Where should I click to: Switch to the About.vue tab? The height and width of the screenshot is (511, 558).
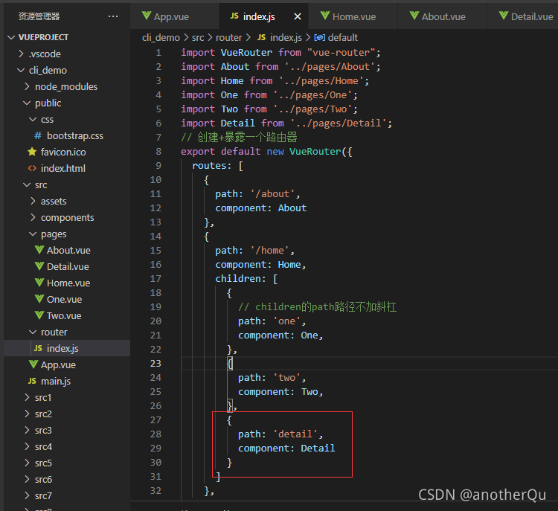pos(438,16)
